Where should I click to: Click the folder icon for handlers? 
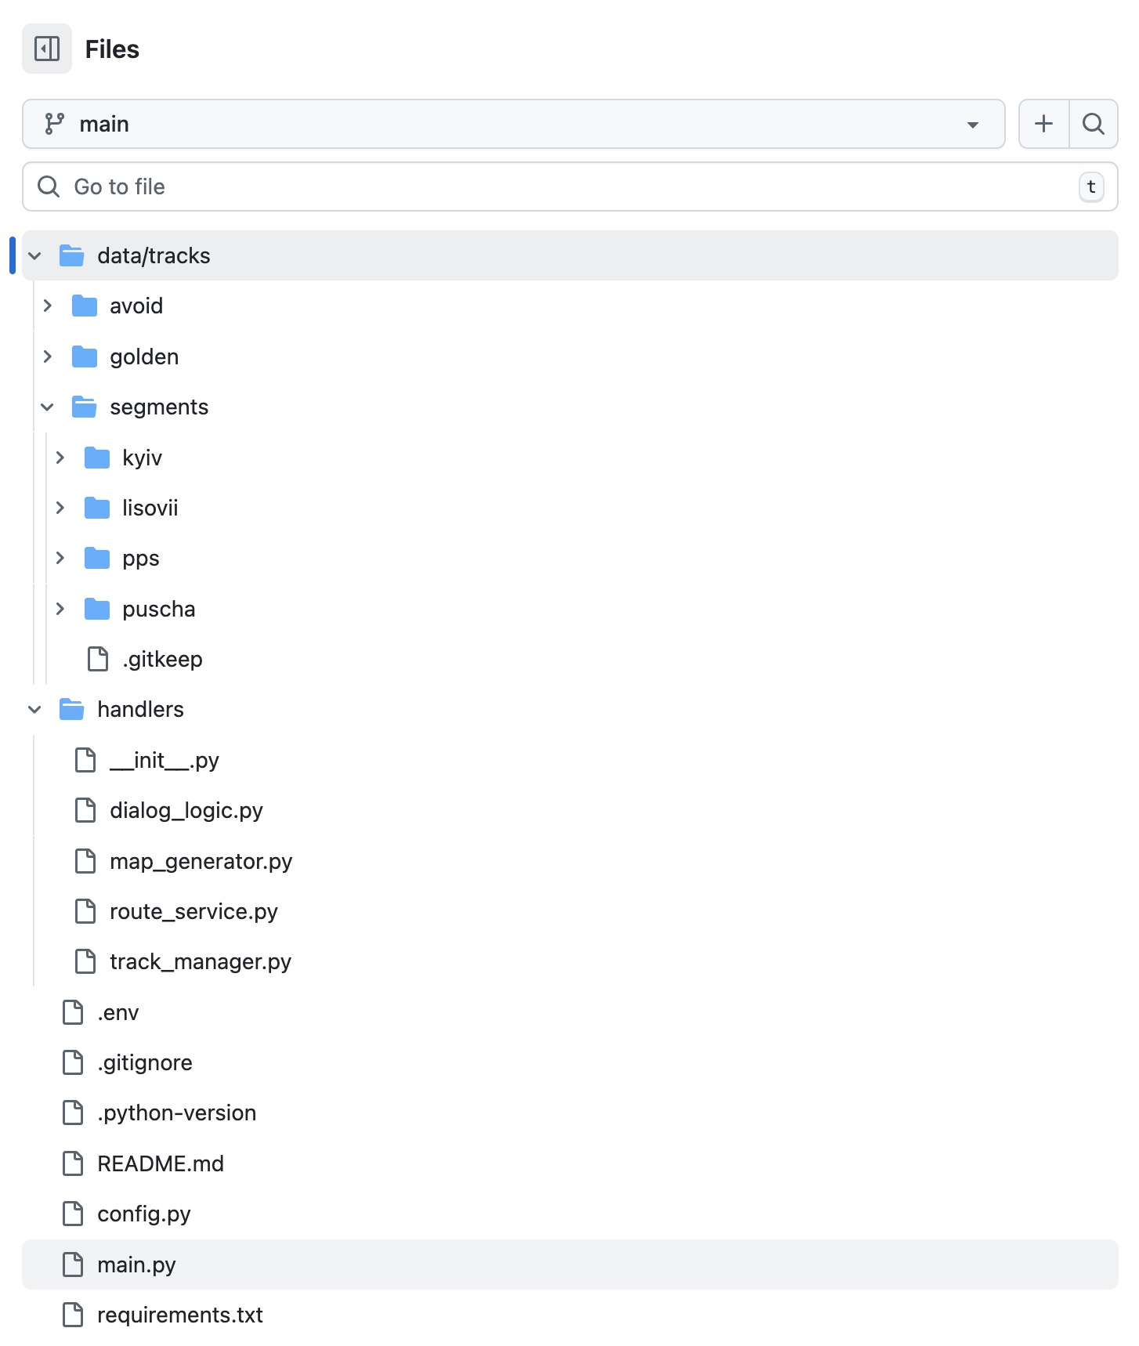click(x=72, y=710)
